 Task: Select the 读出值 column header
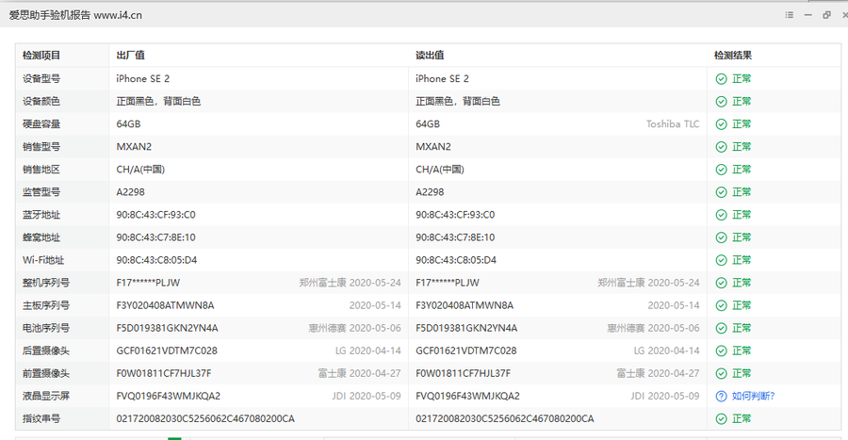point(430,56)
